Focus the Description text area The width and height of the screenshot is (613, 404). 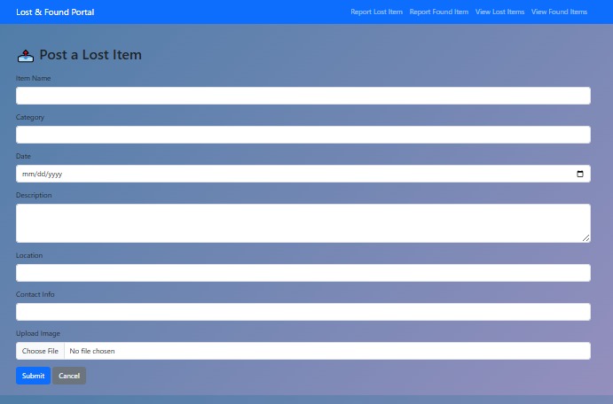point(303,223)
